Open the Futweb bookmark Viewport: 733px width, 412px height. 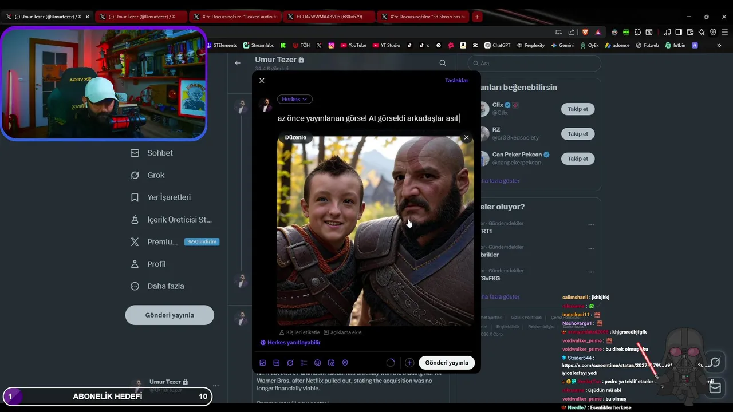pyautogui.click(x=647, y=45)
